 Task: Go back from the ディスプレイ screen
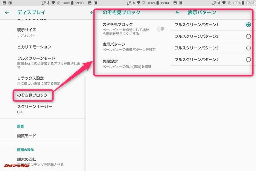(7, 12)
